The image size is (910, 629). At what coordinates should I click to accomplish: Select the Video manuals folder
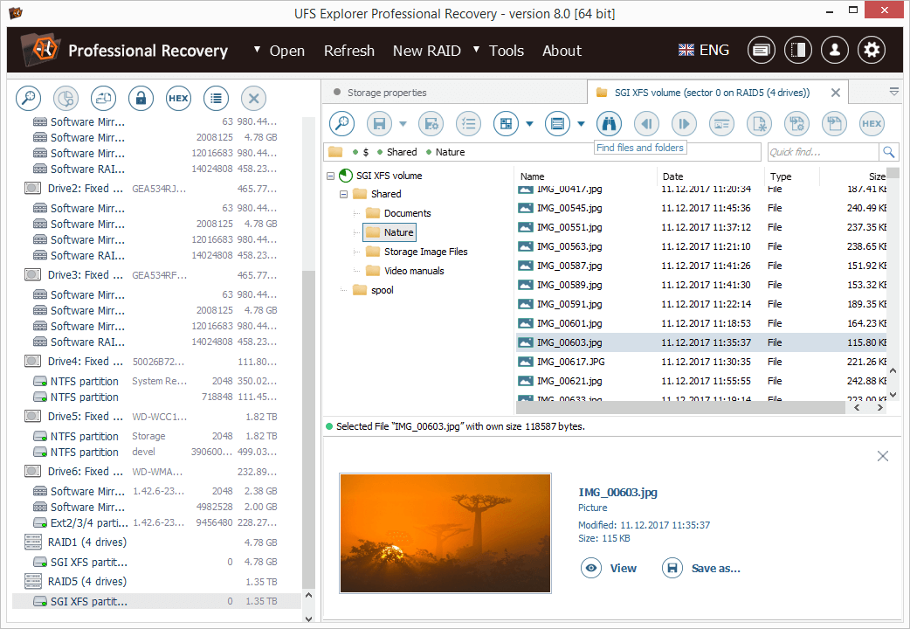[x=413, y=271]
